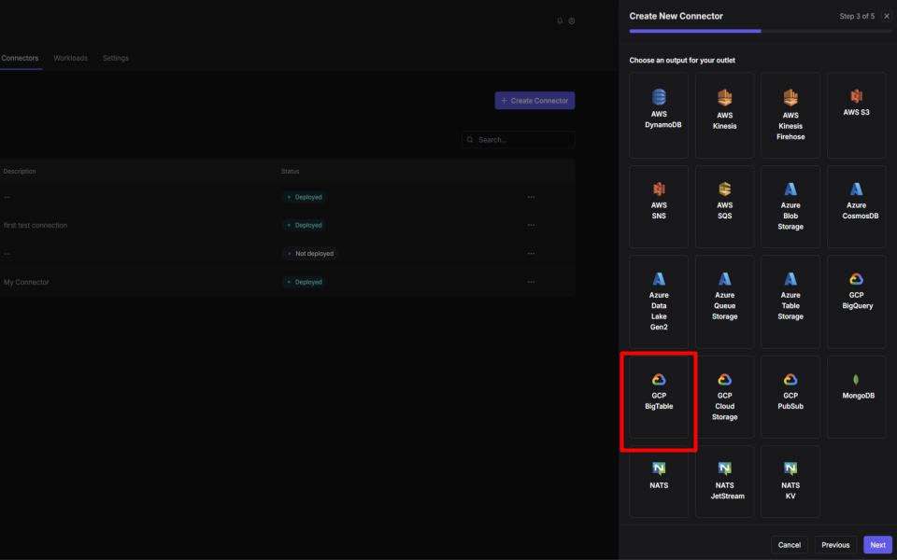897x560 pixels.
Task: Open the Workloads tab
Action: point(70,58)
